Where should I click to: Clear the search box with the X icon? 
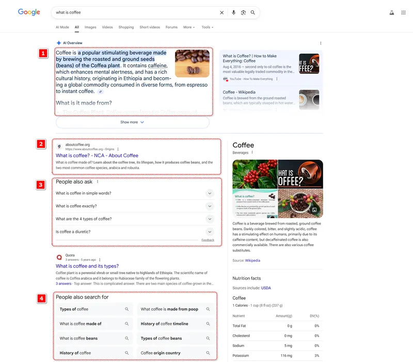222,12
